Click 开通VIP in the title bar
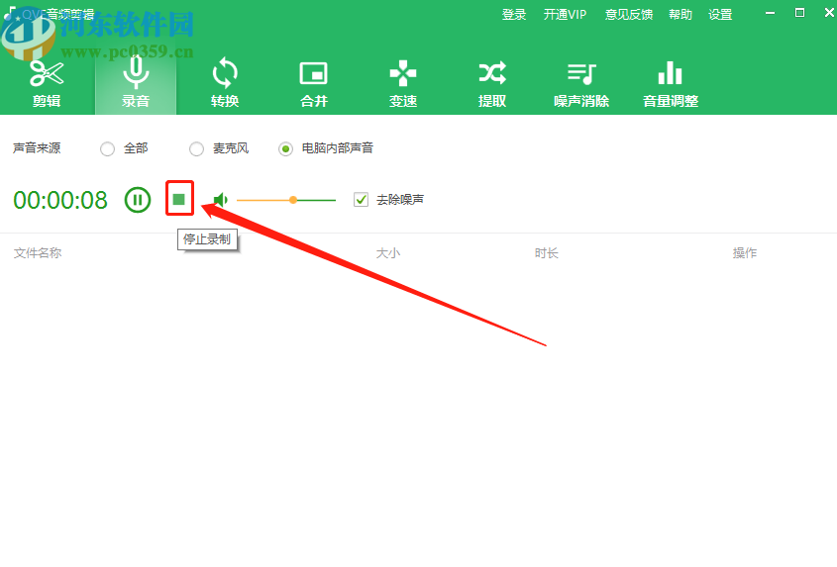The width and height of the screenshot is (837, 567). [565, 15]
